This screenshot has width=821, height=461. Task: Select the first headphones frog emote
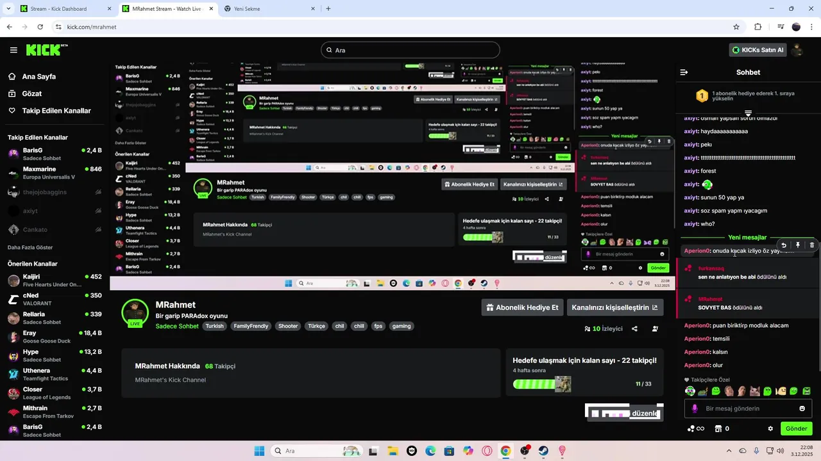[x=690, y=391]
